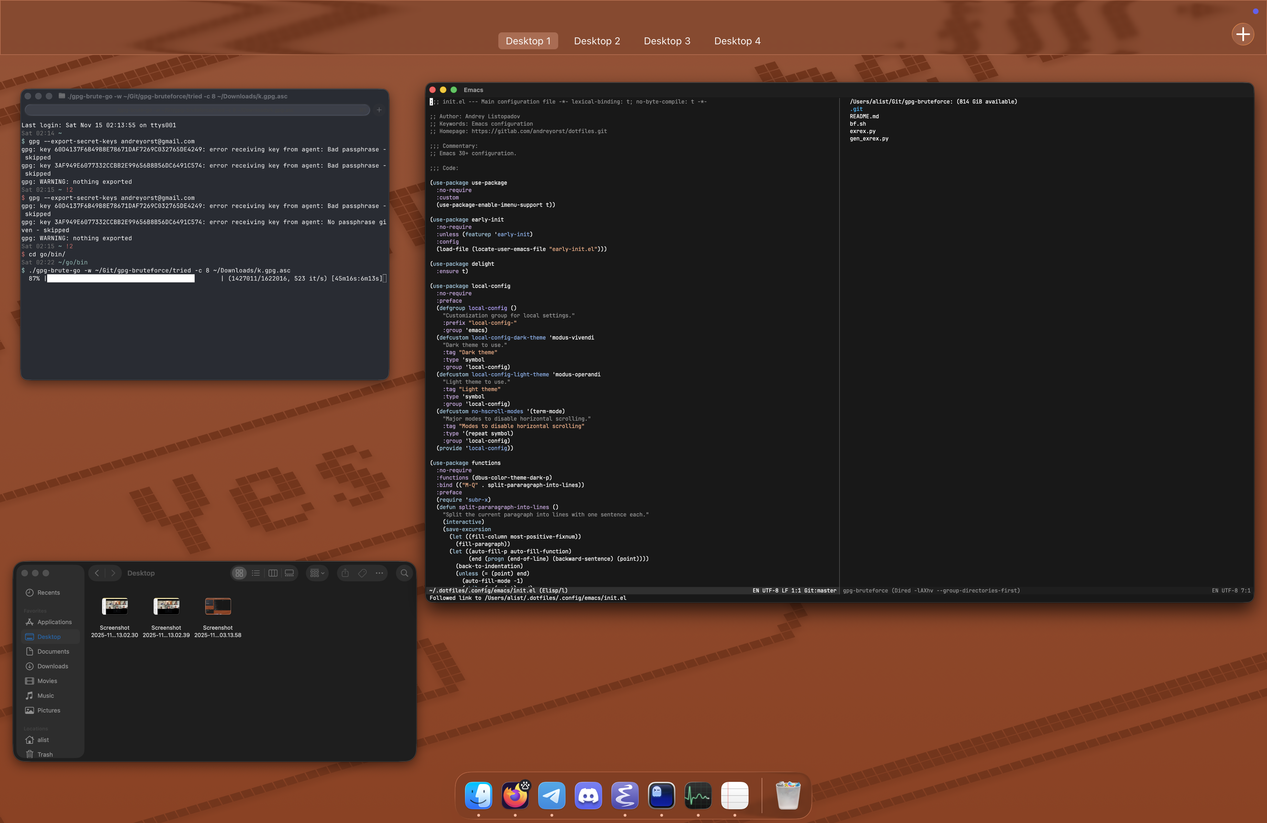
Task: Open Finder search
Action: point(405,573)
